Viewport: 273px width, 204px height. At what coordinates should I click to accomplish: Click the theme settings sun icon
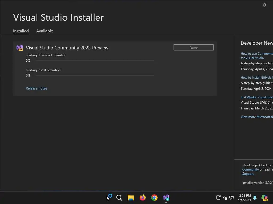[264, 5]
